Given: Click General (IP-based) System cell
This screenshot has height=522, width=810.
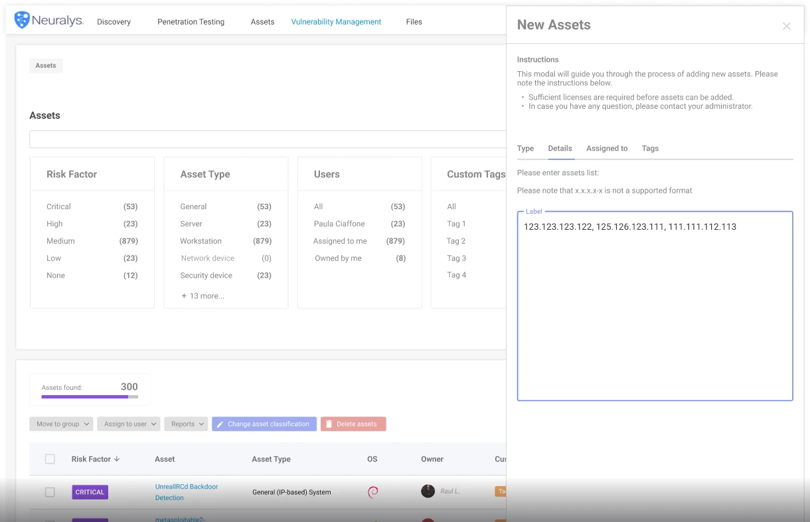Looking at the screenshot, I should click(x=291, y=492).
